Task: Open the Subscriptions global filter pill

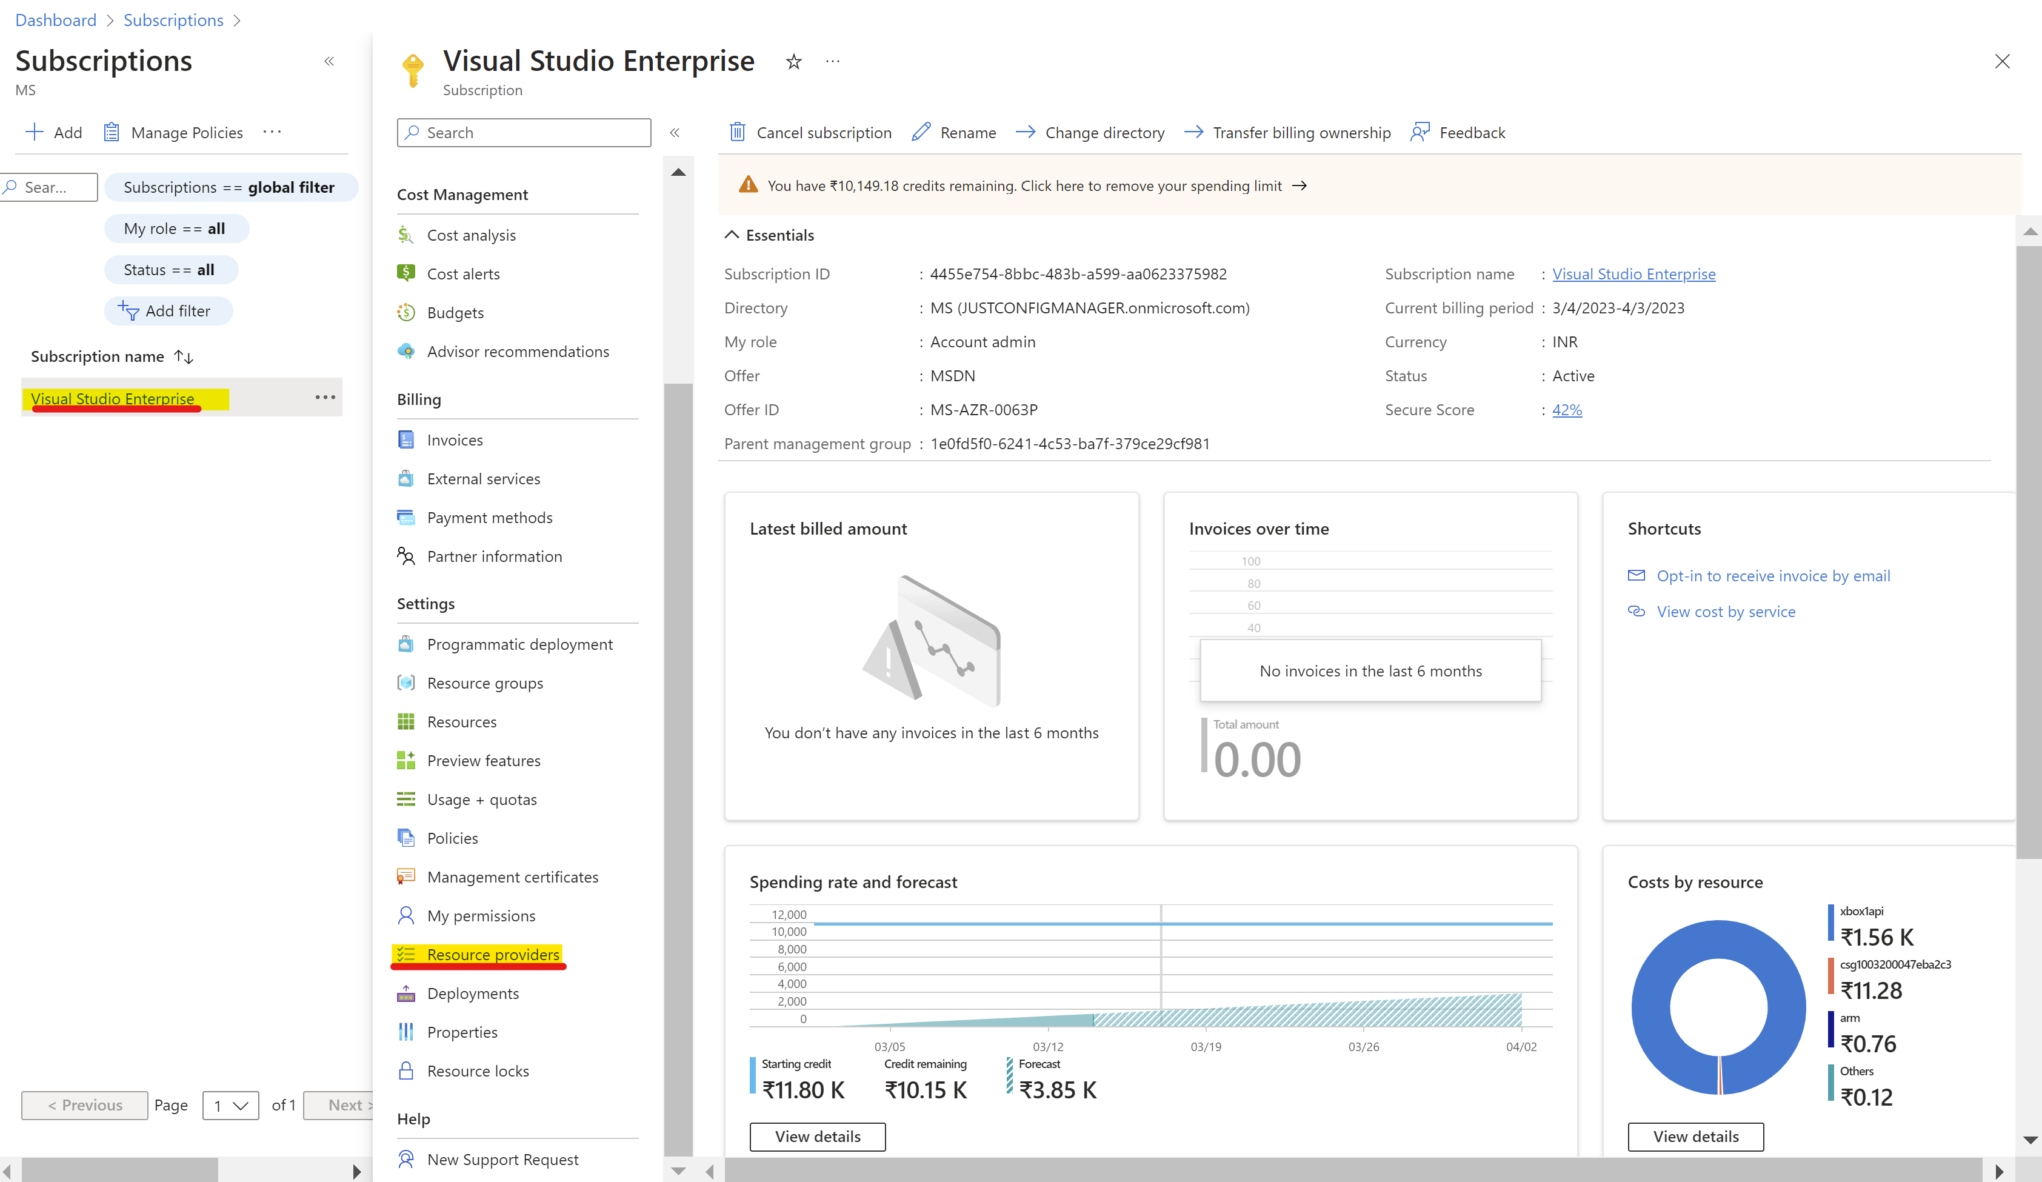Action: coord(230,187)
